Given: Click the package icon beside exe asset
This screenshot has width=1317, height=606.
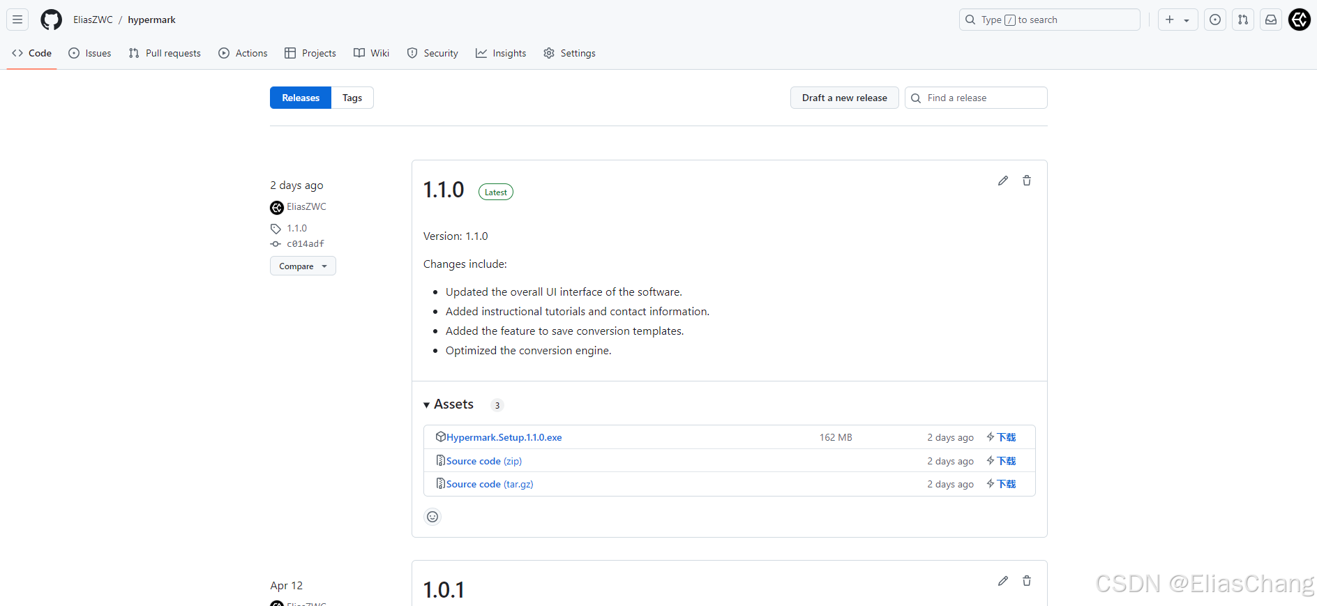Looking at the screenshot, I should click(441, 437).
